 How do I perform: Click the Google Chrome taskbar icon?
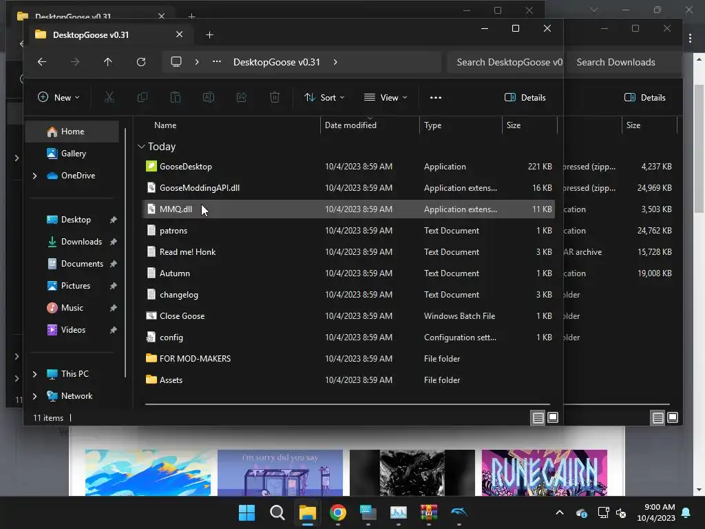337,512
